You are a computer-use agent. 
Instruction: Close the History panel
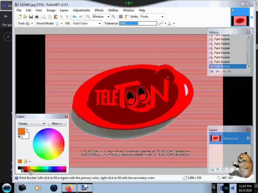[x=248, y=32]
